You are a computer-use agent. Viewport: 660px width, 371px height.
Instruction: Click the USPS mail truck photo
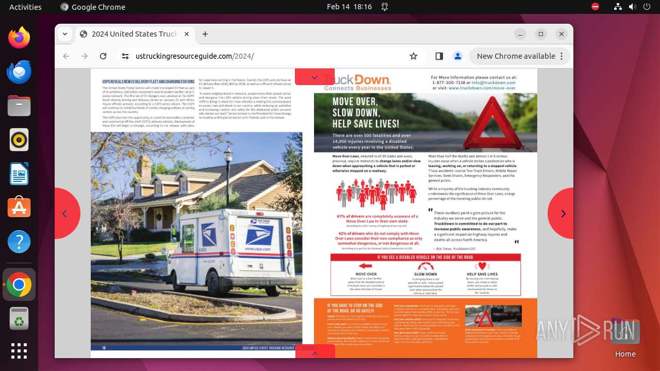point(196,241)
